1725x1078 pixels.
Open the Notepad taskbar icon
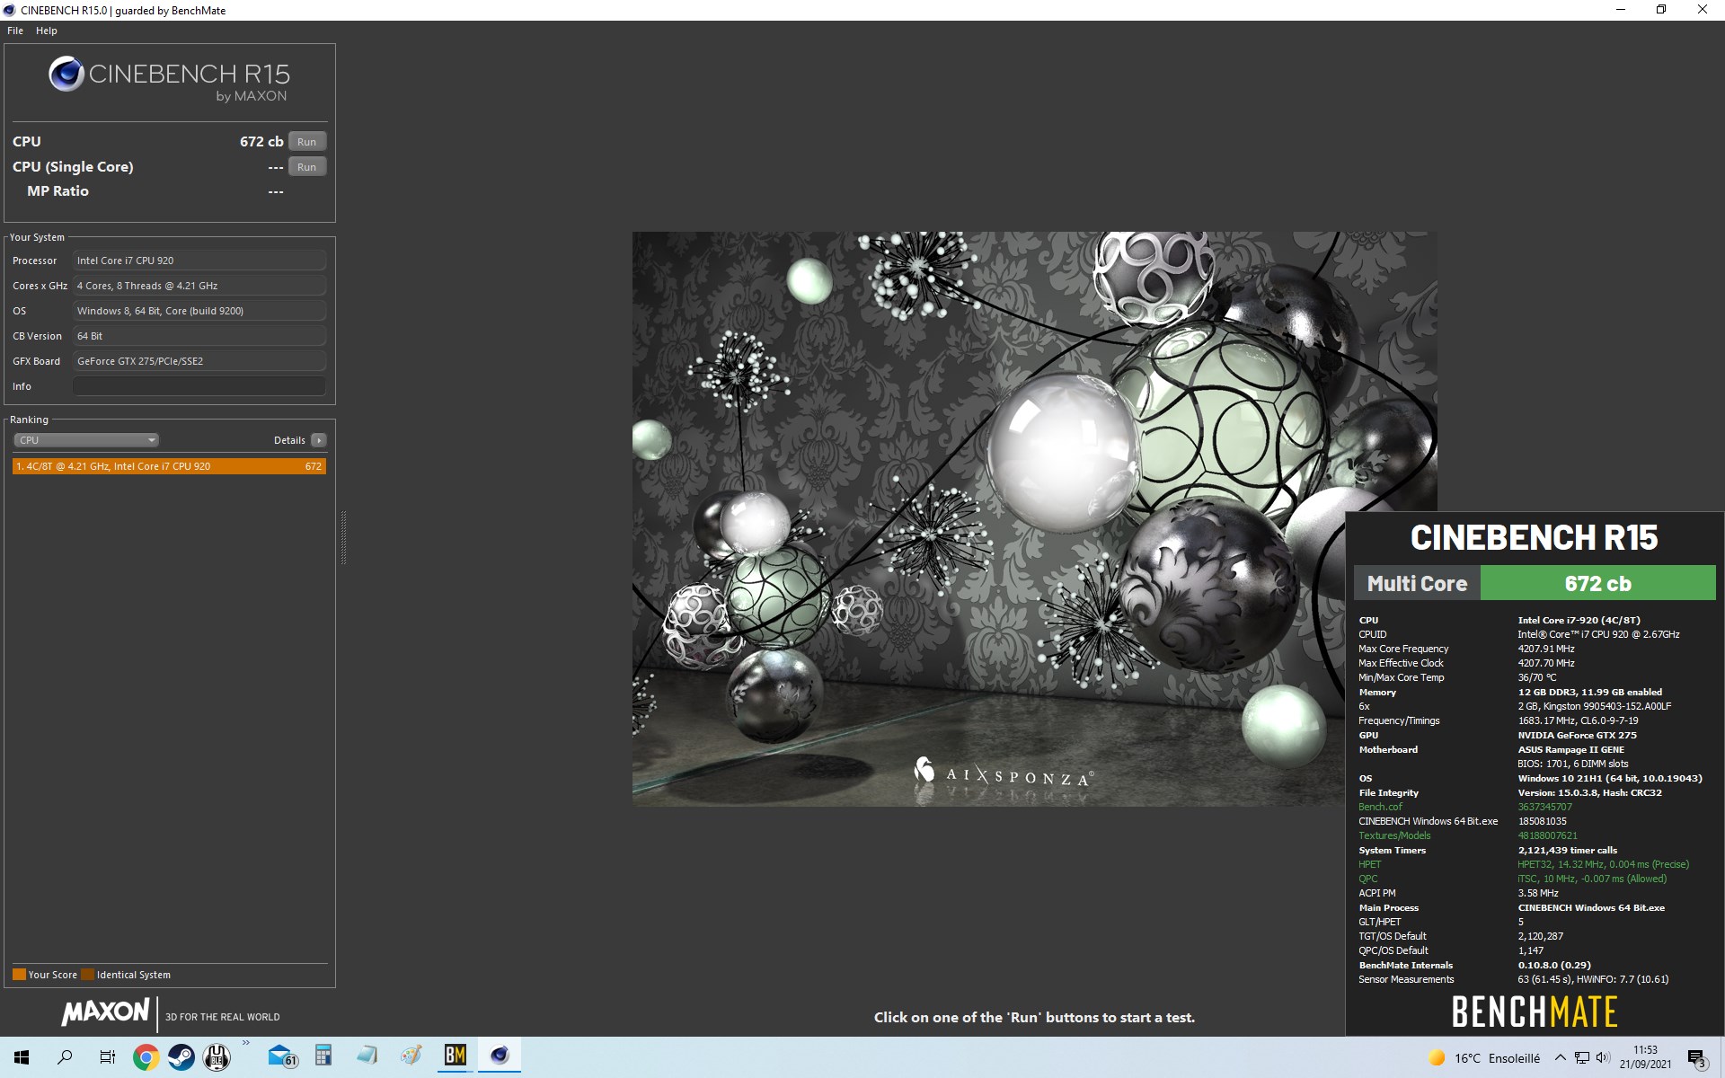coord(367,1056)
